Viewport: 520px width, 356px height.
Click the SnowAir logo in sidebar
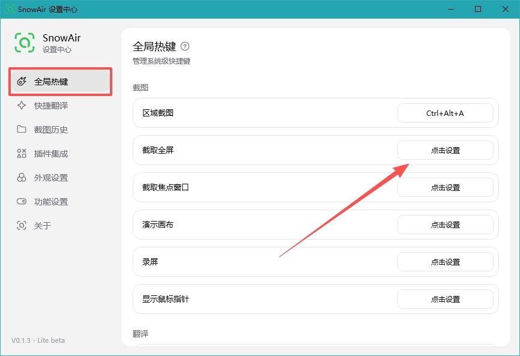tap(25, 43)
